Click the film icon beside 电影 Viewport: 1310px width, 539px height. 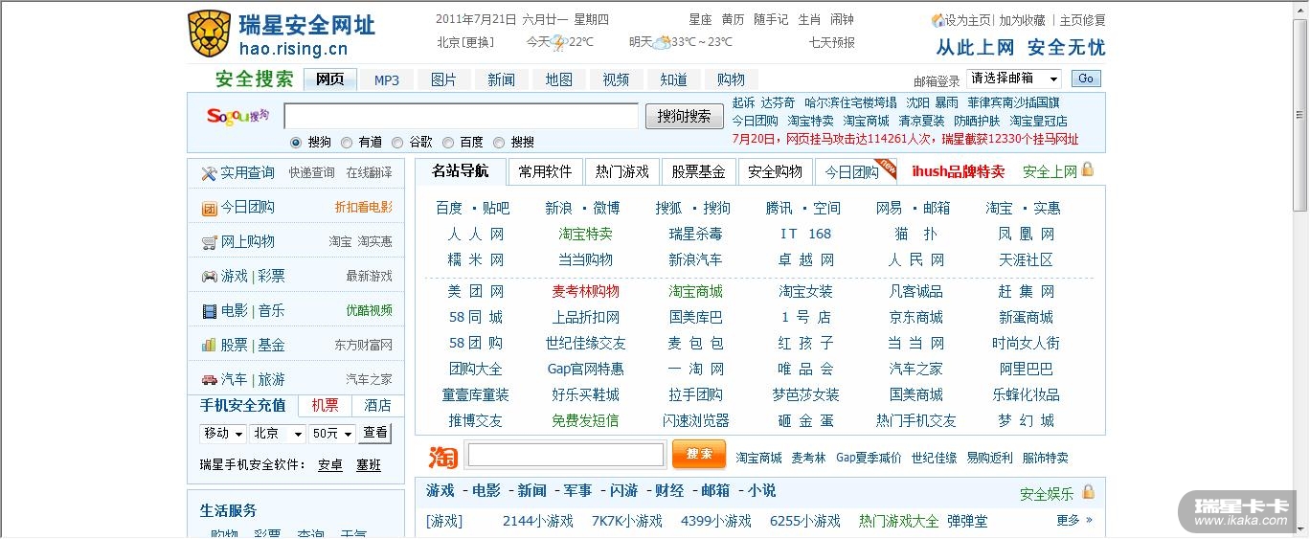(209, 311)
